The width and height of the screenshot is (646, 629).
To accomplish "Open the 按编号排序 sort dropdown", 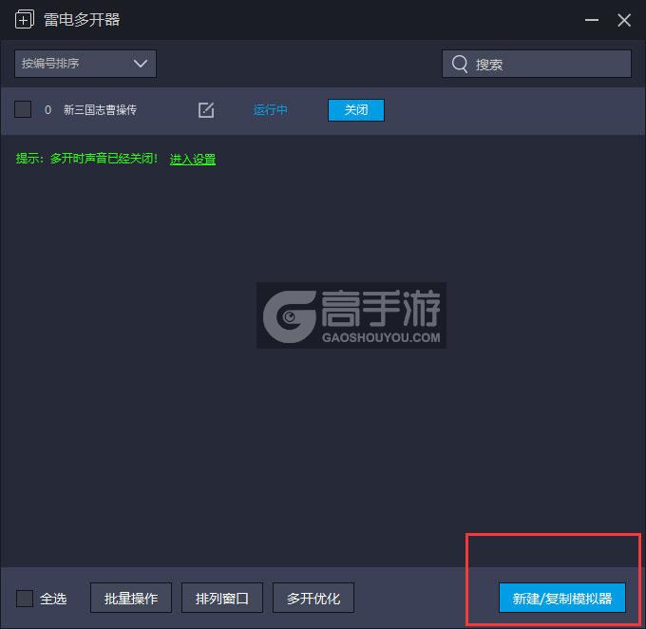I will click(85, 64).
